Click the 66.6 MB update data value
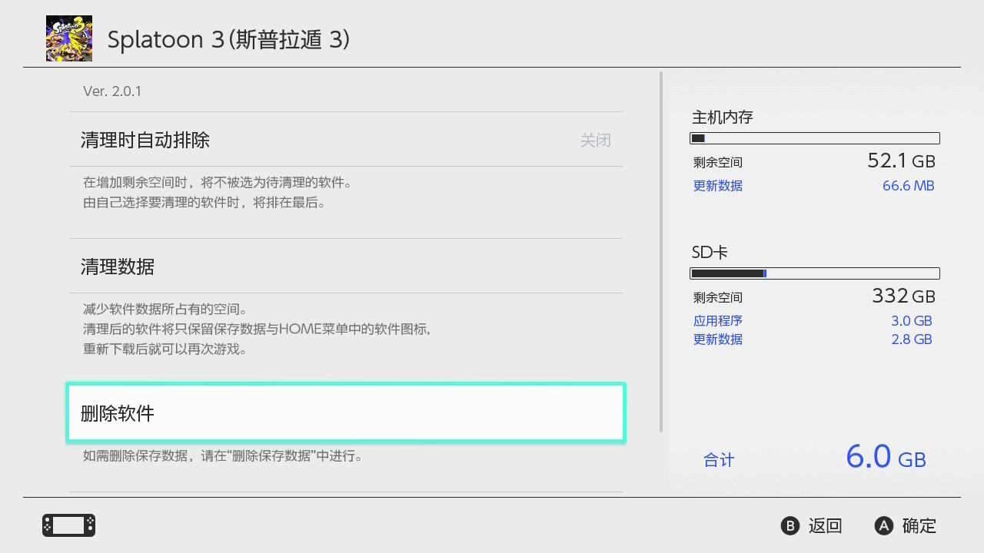984x553 pixels. tap(909, 186)
